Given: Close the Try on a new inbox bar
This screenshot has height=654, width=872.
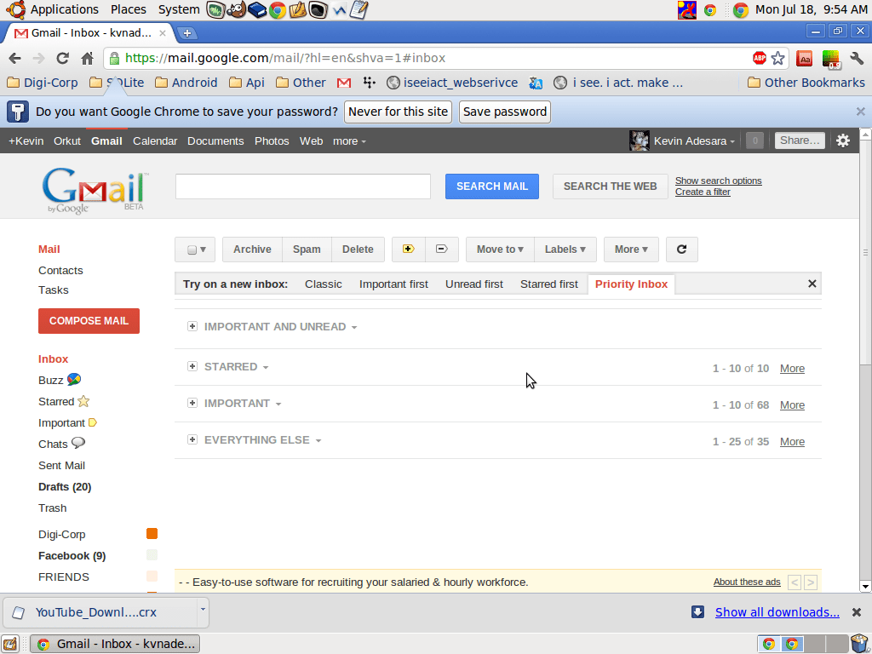Looking at the screenshot, I should click(812, 284).
